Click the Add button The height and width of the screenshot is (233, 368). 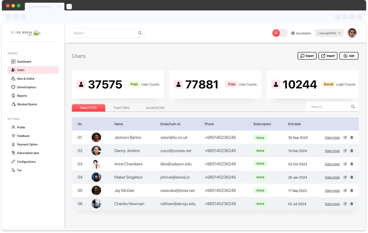tap(349, 56)
